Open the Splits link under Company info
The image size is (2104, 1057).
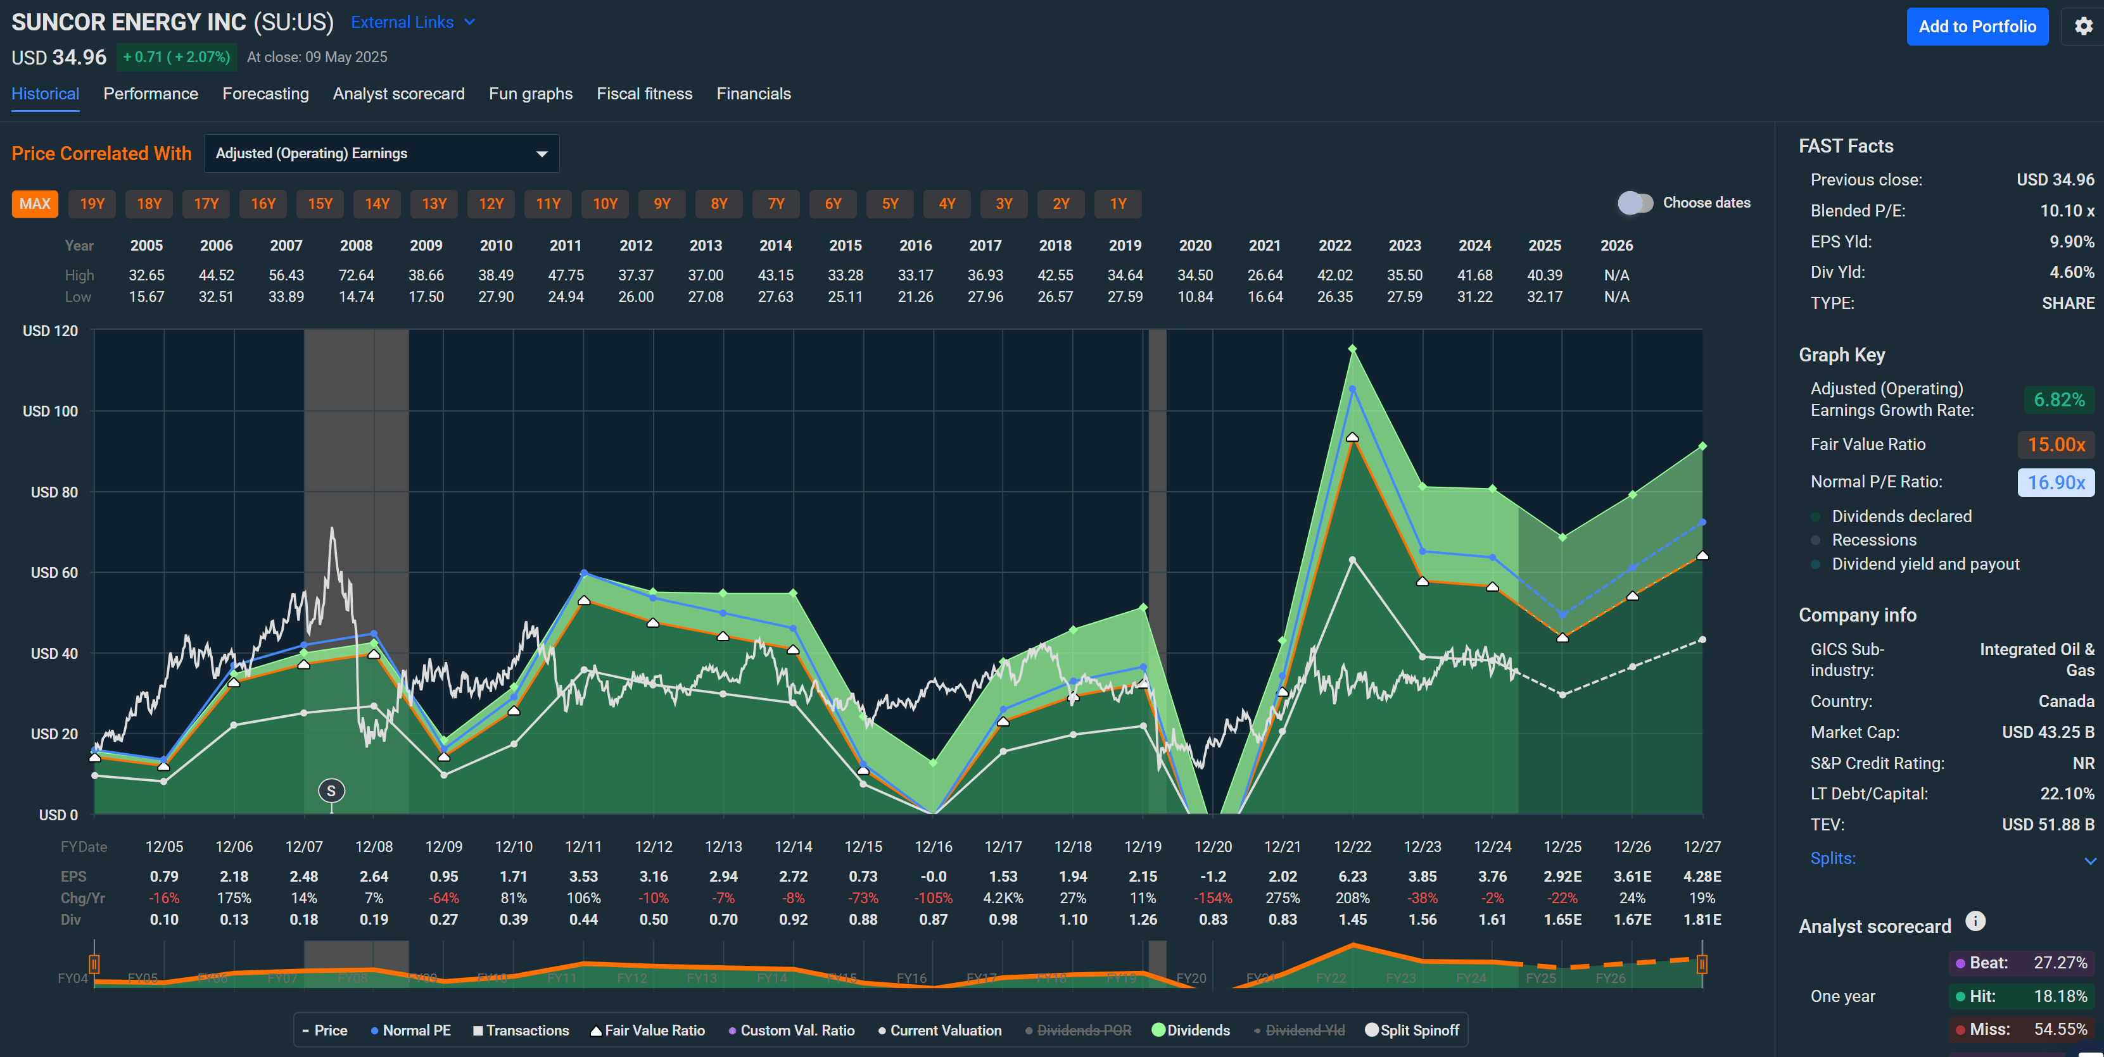click(x=1833, y=858)
